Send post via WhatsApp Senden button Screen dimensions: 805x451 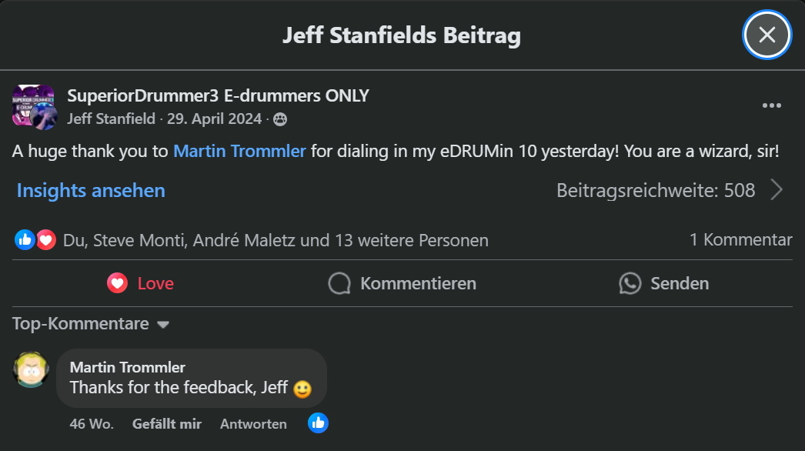click(x=664, y=283)
